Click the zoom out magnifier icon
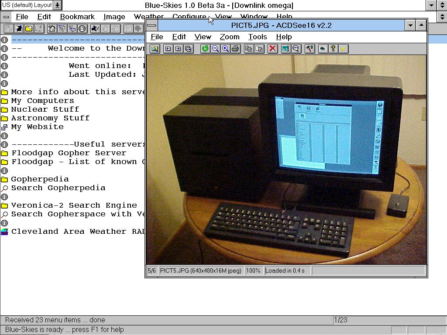Image resolution: width=447 pixels, height=335 pixels. pyautogui.click(x=215, y=49)
